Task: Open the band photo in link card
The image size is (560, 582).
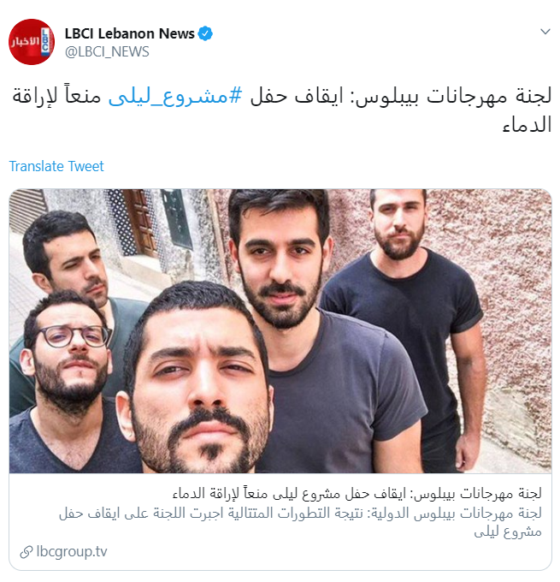Action: pyautogui.click(x=280, y=331)
